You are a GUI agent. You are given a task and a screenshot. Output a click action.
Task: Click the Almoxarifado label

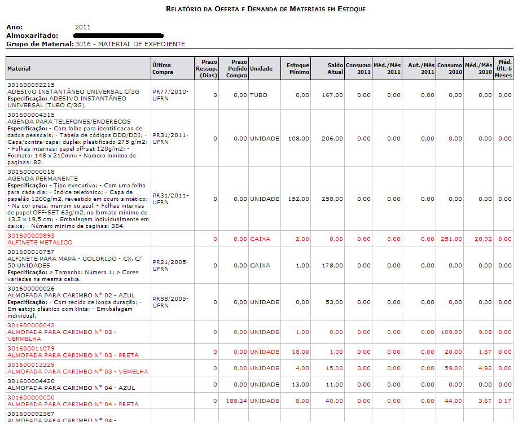[x=32, y=36]
